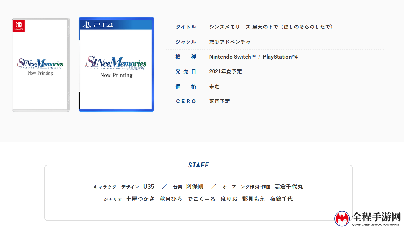
Task: Click "Now Printing" on the Switch package
Action: 40,73
